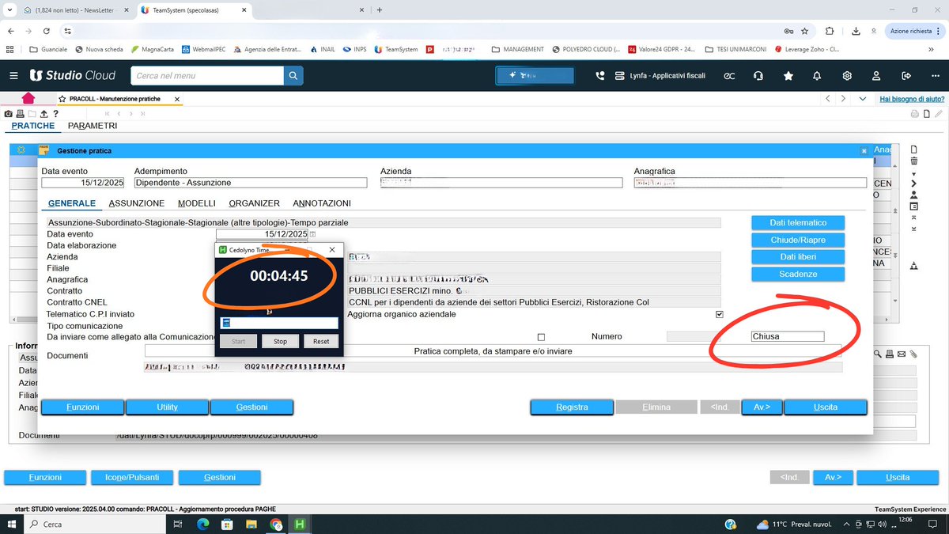Open settings with the gear icon

(x=847, y=75)
